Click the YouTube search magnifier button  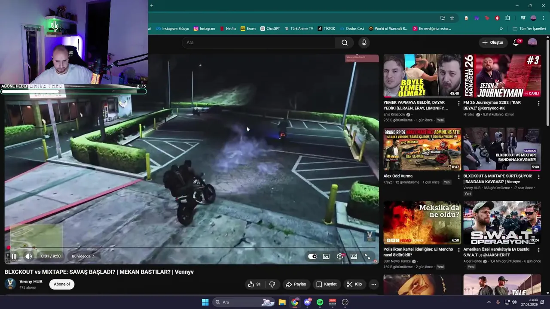click(x=345, y=42)
